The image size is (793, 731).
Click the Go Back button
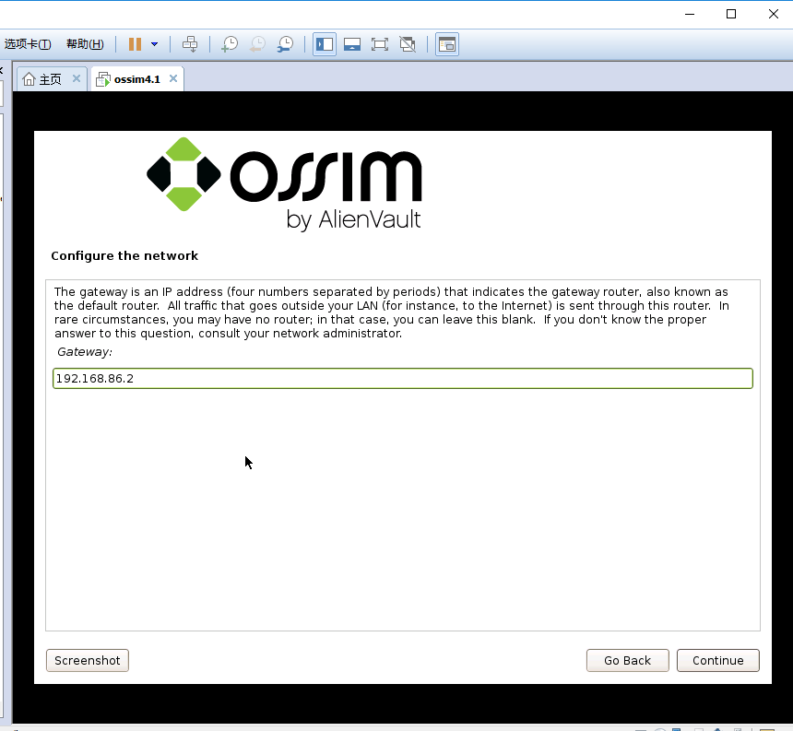(x=628, y=661)
